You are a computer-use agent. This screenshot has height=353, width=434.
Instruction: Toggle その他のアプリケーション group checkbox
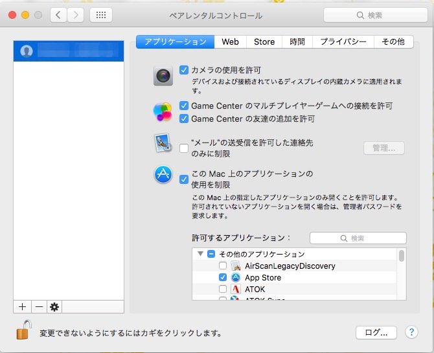pos(211,254)
